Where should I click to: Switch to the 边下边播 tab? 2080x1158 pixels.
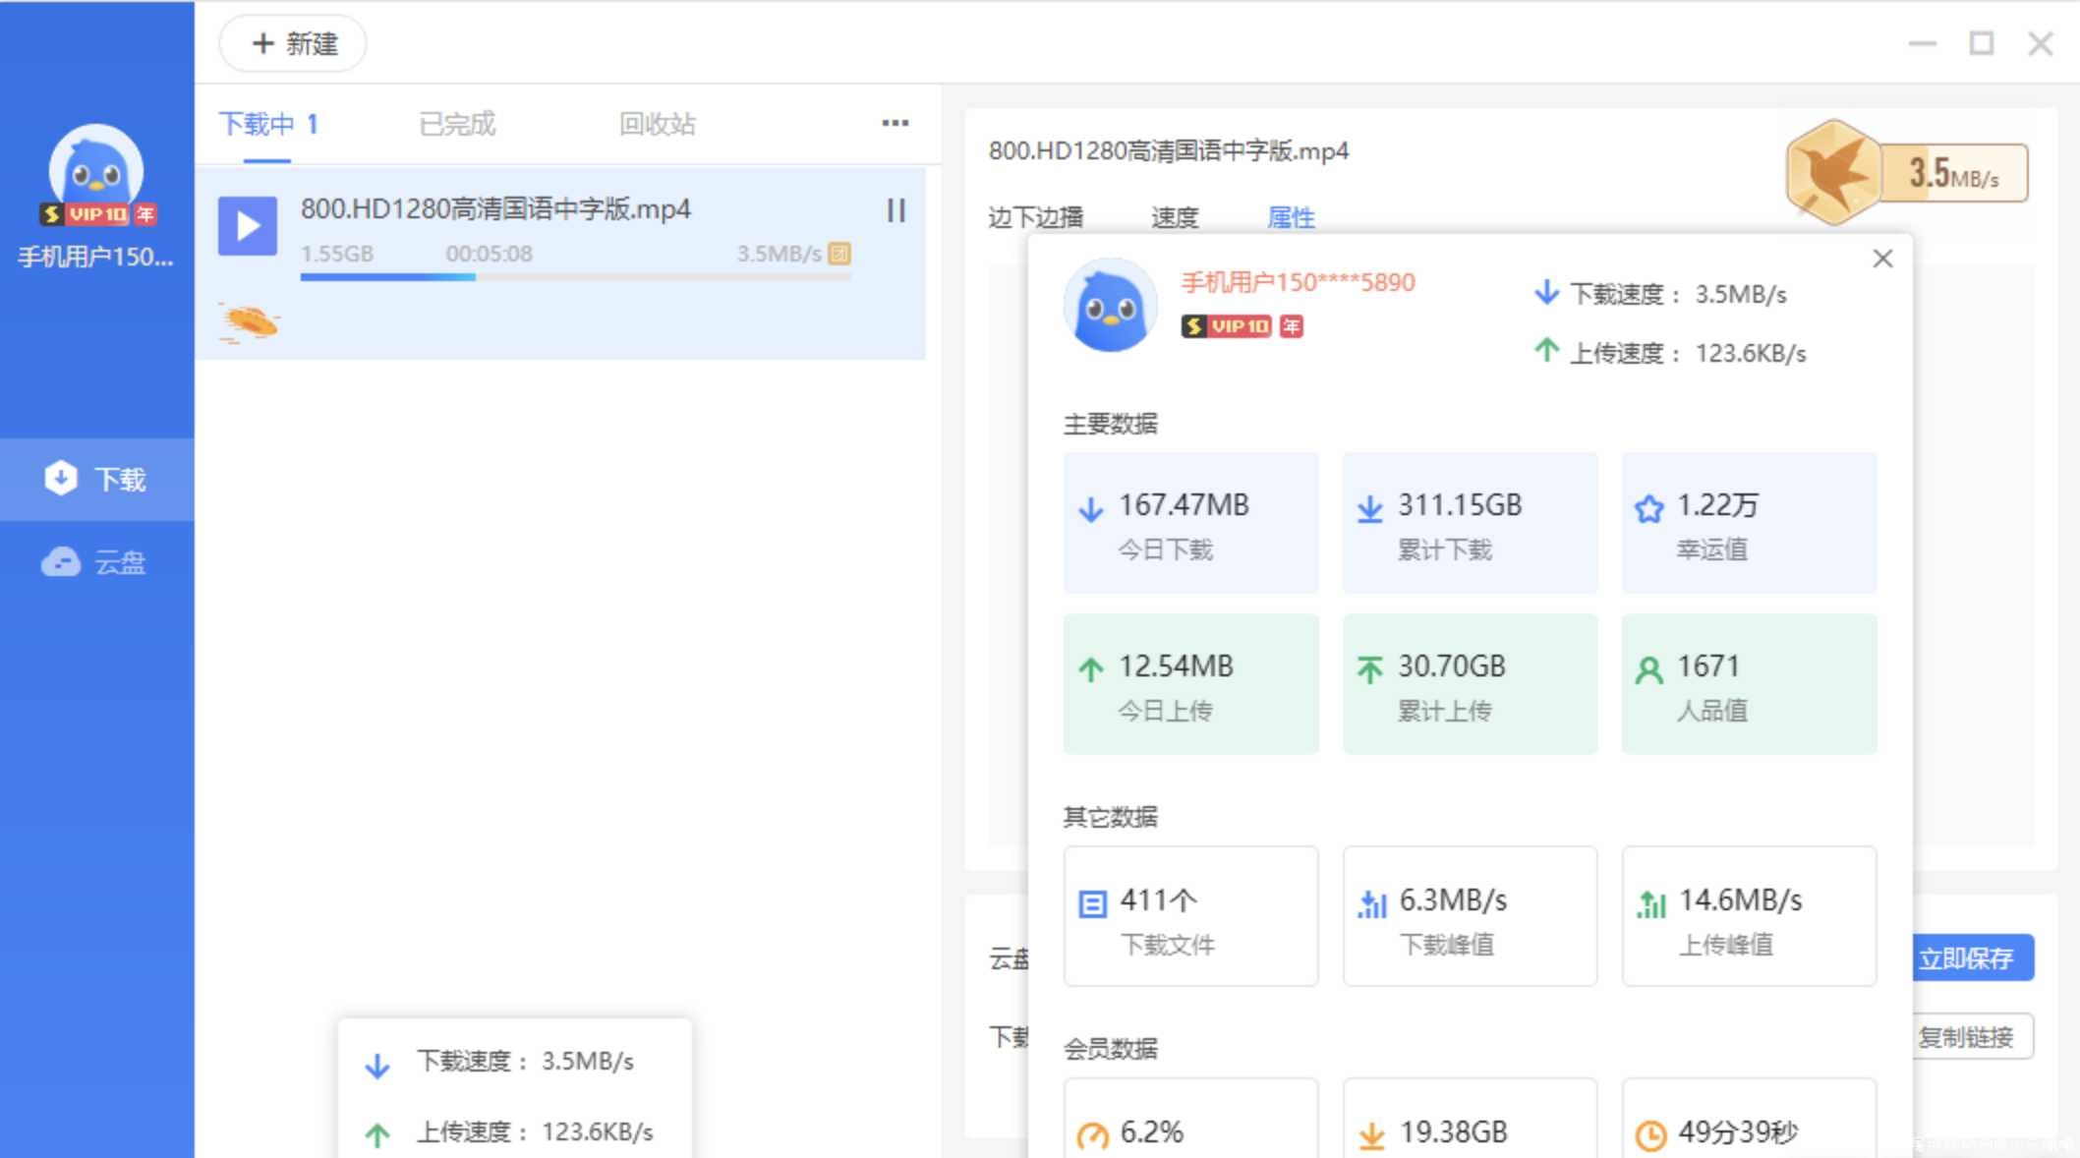pos(1035,217)
